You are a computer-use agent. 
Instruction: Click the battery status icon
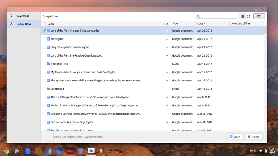(265, 151)
